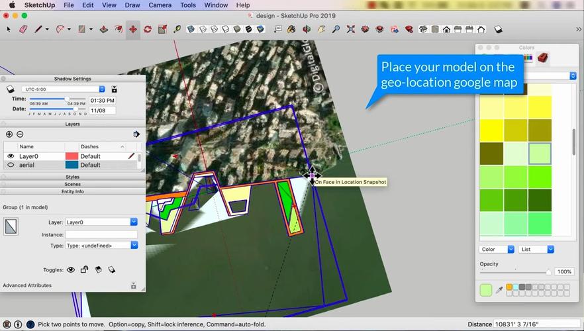Open the Tools menu
Screen dimensions: 584x331
(x=188, y=5)
